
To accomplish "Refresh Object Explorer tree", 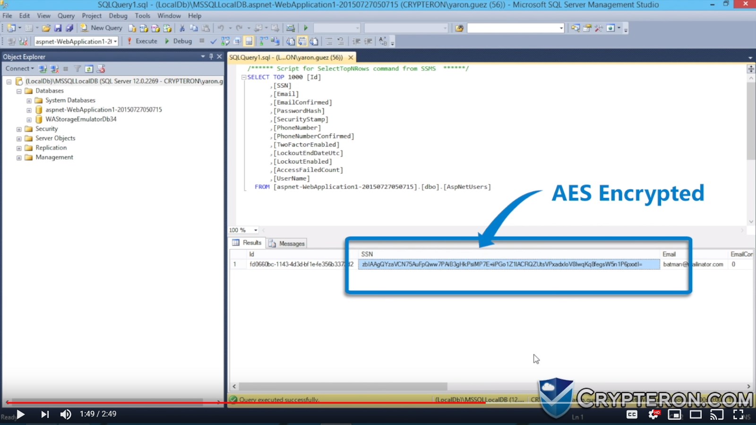I will click(x=89, y=69).
